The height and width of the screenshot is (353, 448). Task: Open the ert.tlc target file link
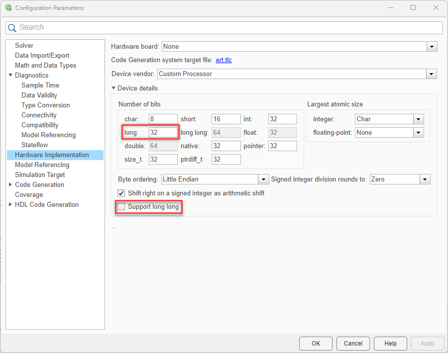(x=224, y=60)
